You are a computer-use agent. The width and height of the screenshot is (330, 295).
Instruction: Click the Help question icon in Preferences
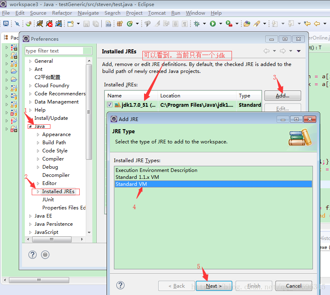point(33,255)
